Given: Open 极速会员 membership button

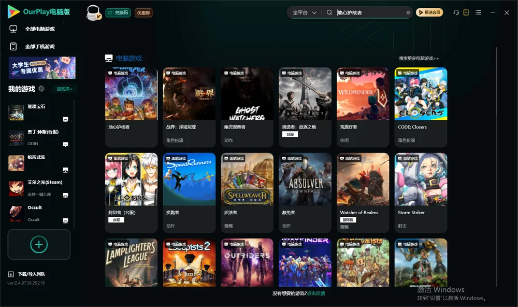Looking at the screenshot, I should pos(429,12).
